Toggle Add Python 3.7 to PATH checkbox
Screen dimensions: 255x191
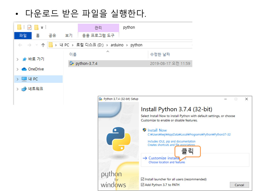click(x=143, y=185)
